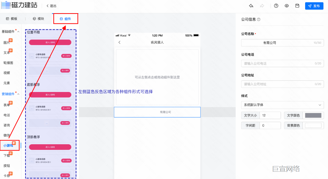The width and height of the screenshot is (328, 179).
Task: Choose the 顶部悬浮 game card with description
Action: [50, 160]
